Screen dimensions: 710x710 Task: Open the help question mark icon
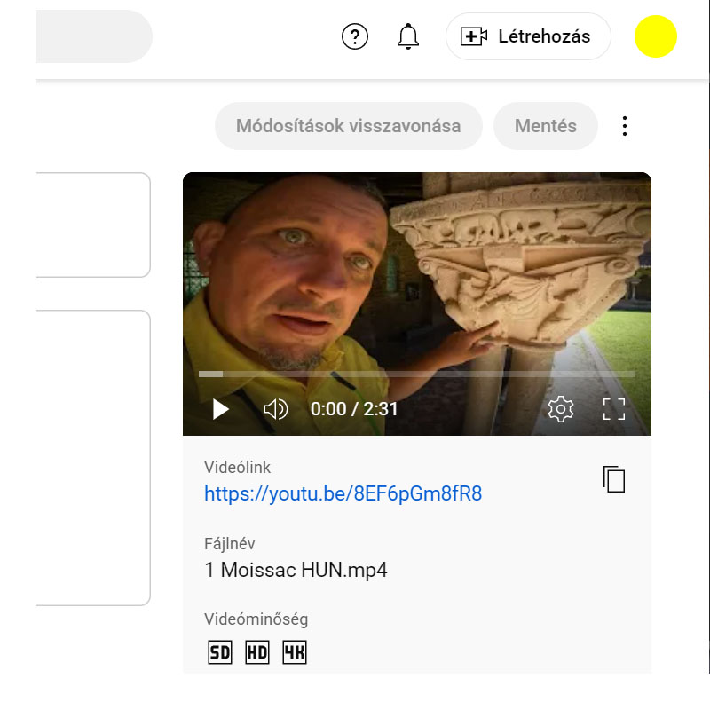(x=354, y=36)
